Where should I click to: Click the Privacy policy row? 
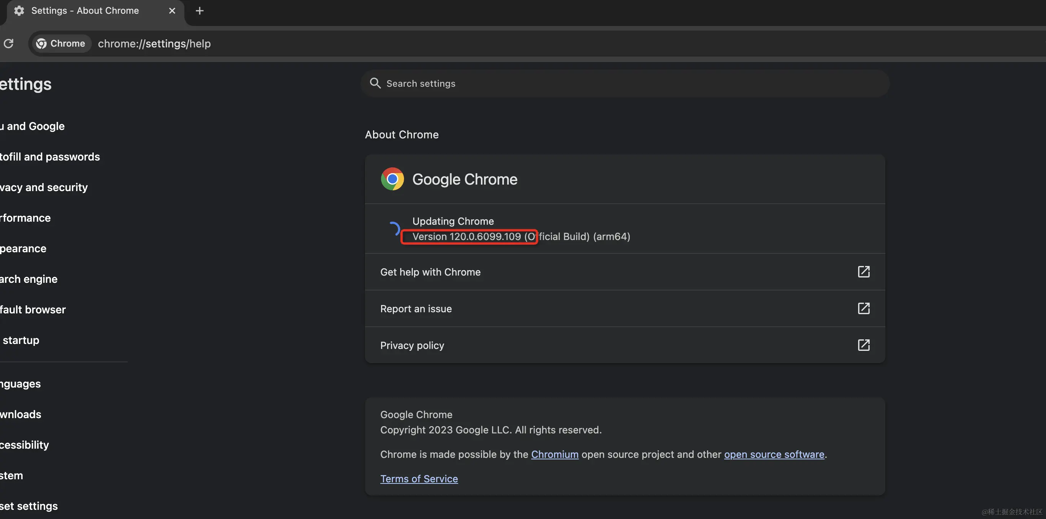(625, 345)
